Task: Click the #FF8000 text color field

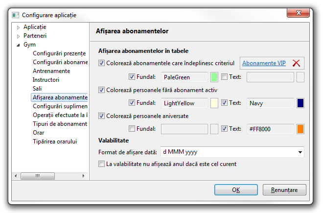Action: click(270, 129)
